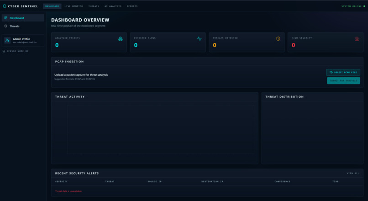Click the admin email under Admin Profile
Image resolution: width=368 pixels, height=201 pixels.
[x=25, y=42]
